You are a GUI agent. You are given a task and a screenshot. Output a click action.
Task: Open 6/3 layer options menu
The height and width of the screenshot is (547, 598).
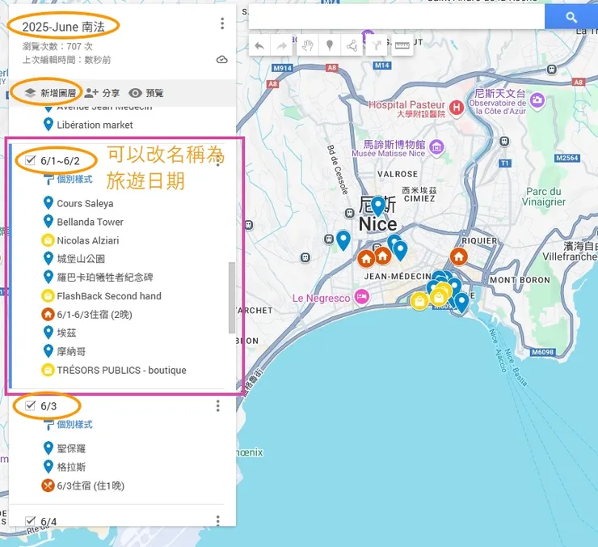tap(217, 405)
